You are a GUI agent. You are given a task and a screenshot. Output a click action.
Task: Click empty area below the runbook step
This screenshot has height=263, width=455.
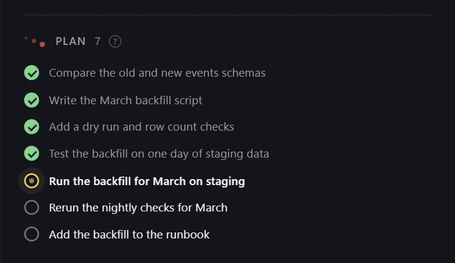click(x=227, y=253)
